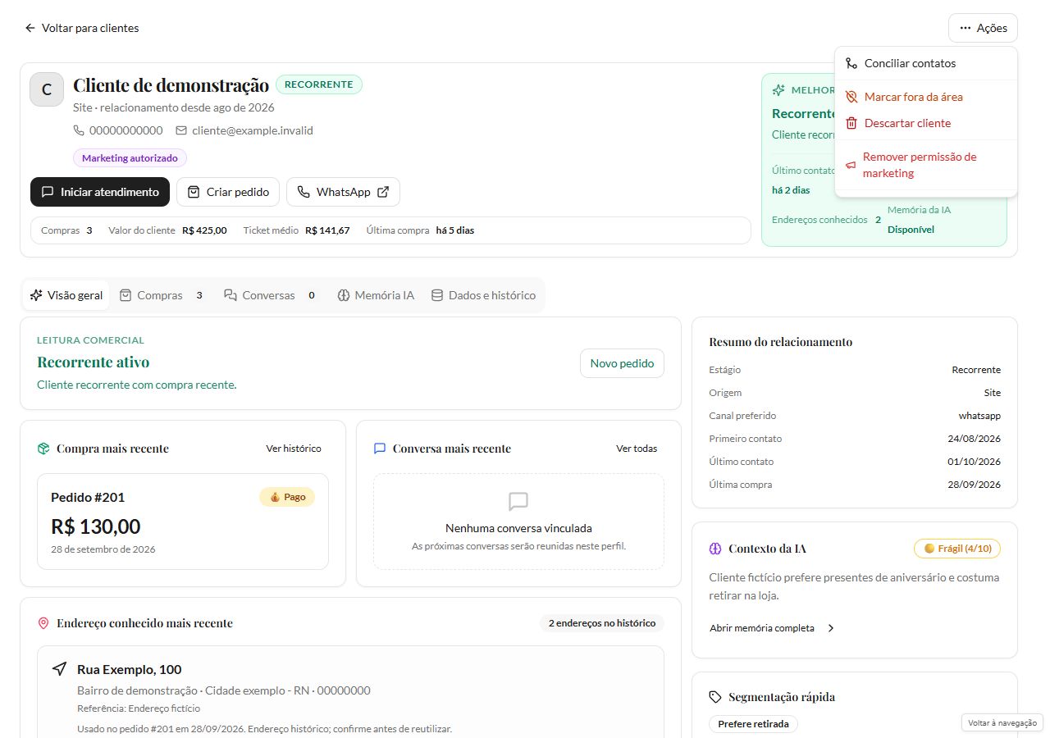This screenshot has width=1050, height=738.
Task: Click the Prefere retirada segment chip
Action: 753,724
